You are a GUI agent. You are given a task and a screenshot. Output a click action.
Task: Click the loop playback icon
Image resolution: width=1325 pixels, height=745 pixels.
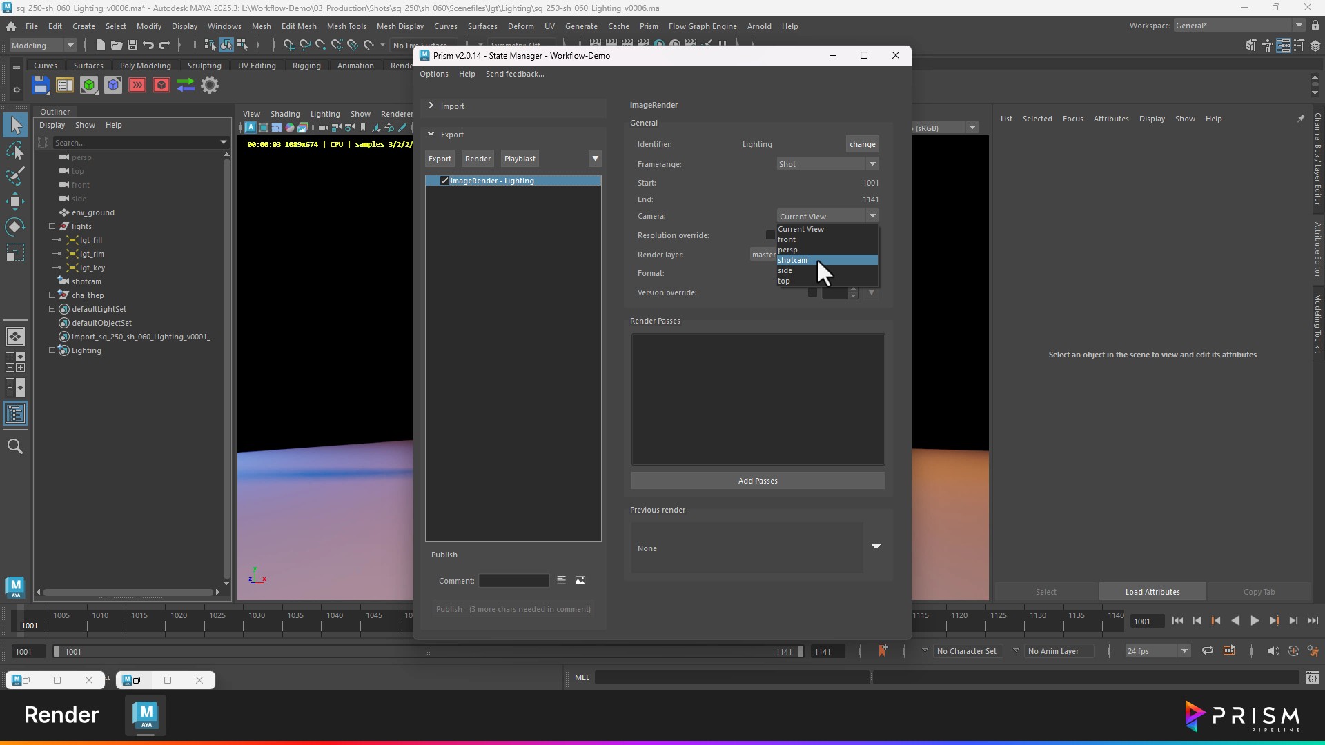pyautogui.click(x=1208, y=651)
